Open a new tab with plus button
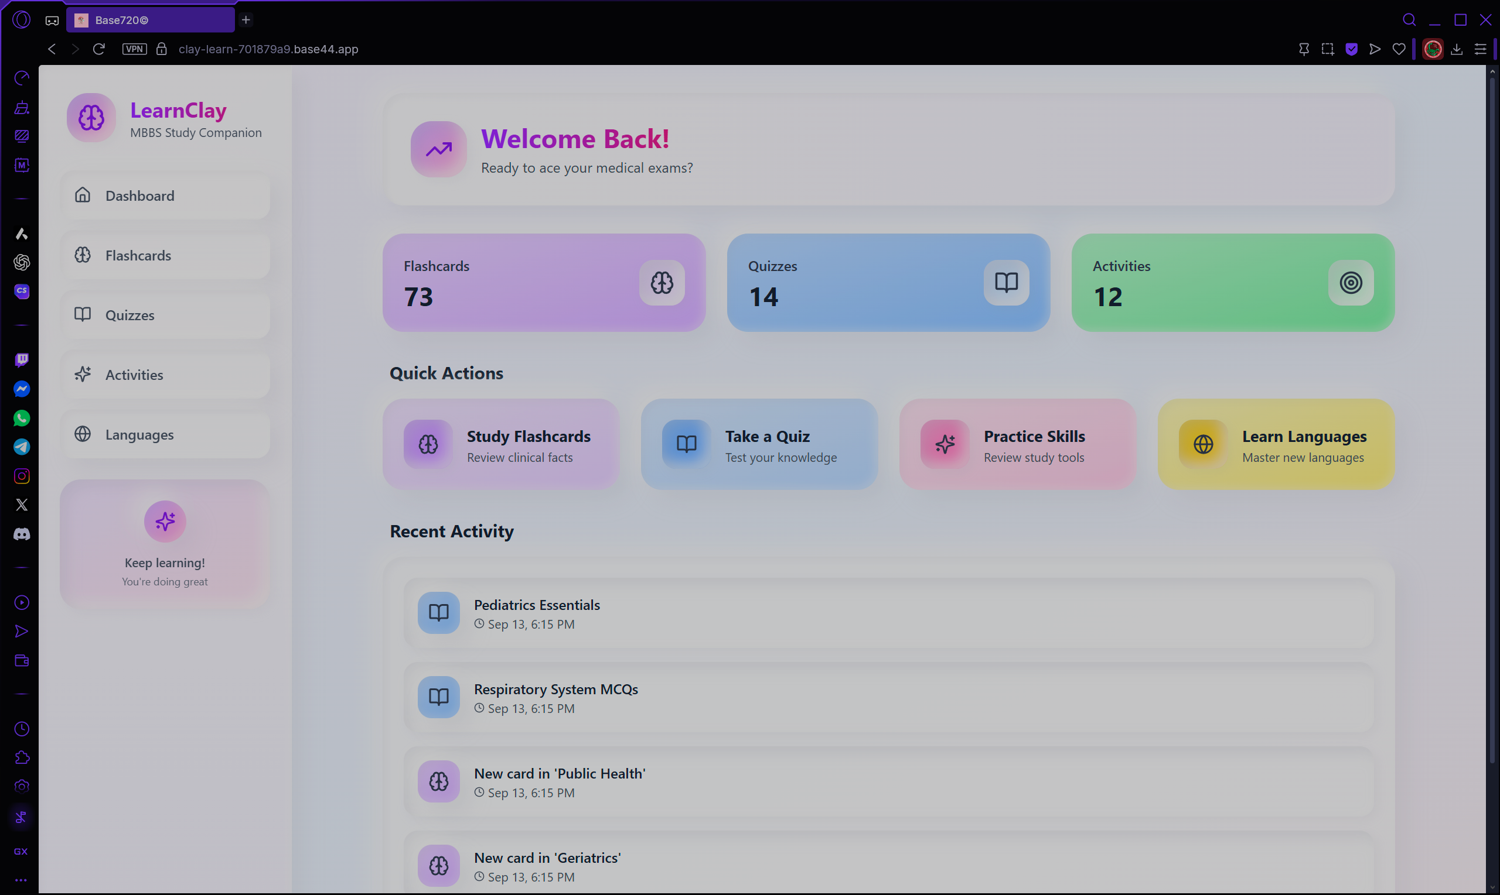This screenshot has height=895, width=1500. (x=246, y=20)
